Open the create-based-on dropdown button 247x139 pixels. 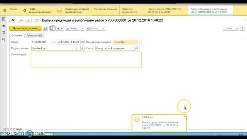tap(60, 28)
